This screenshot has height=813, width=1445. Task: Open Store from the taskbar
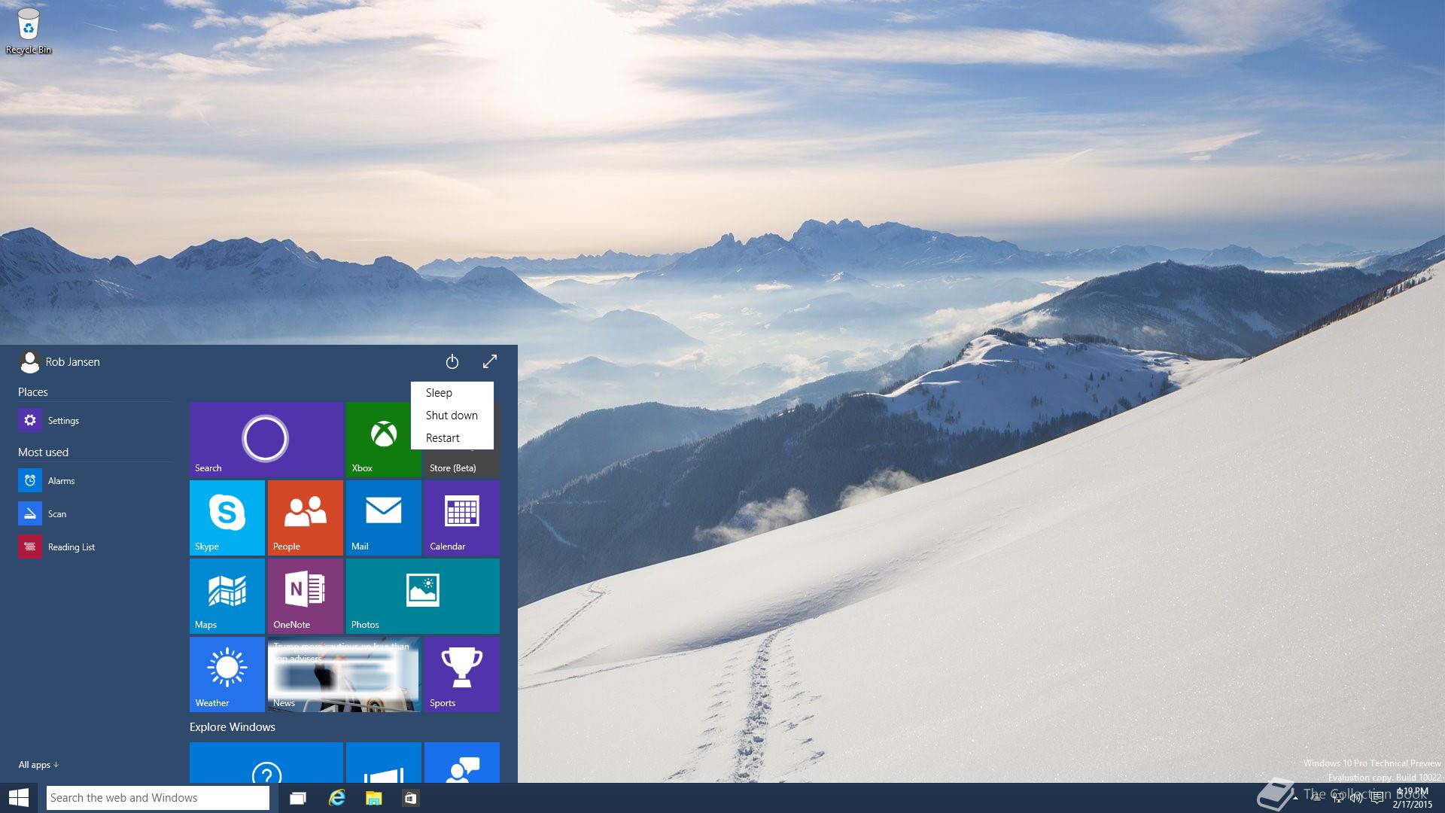[411, 798]
